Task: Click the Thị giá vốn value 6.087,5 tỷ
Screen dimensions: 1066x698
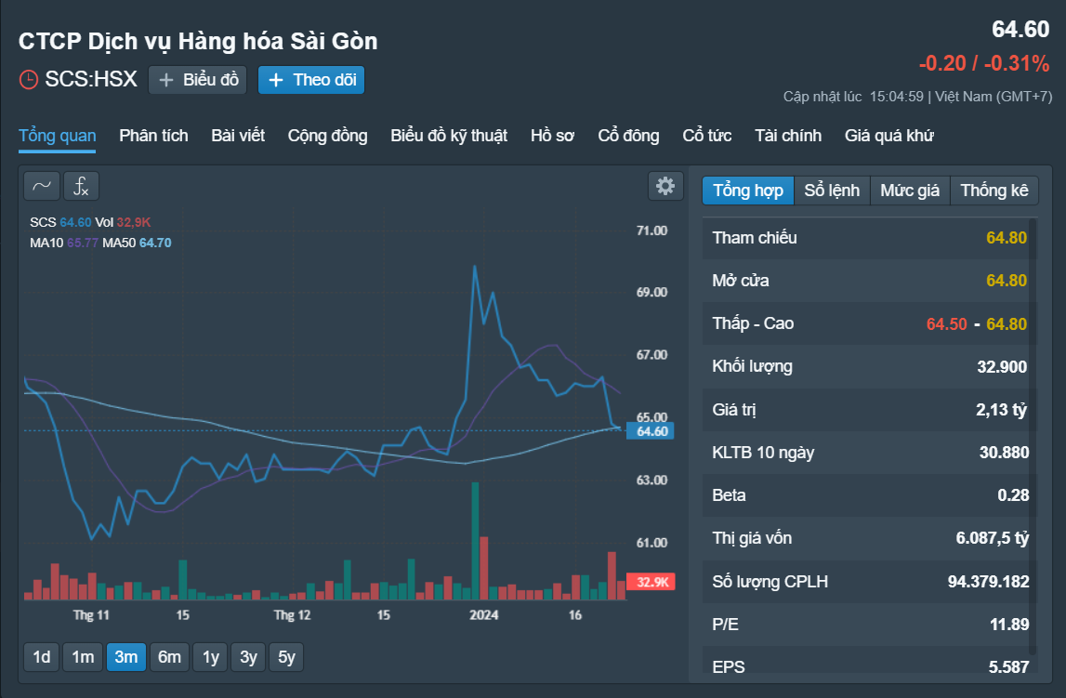Action: click(x=993, y=538)
